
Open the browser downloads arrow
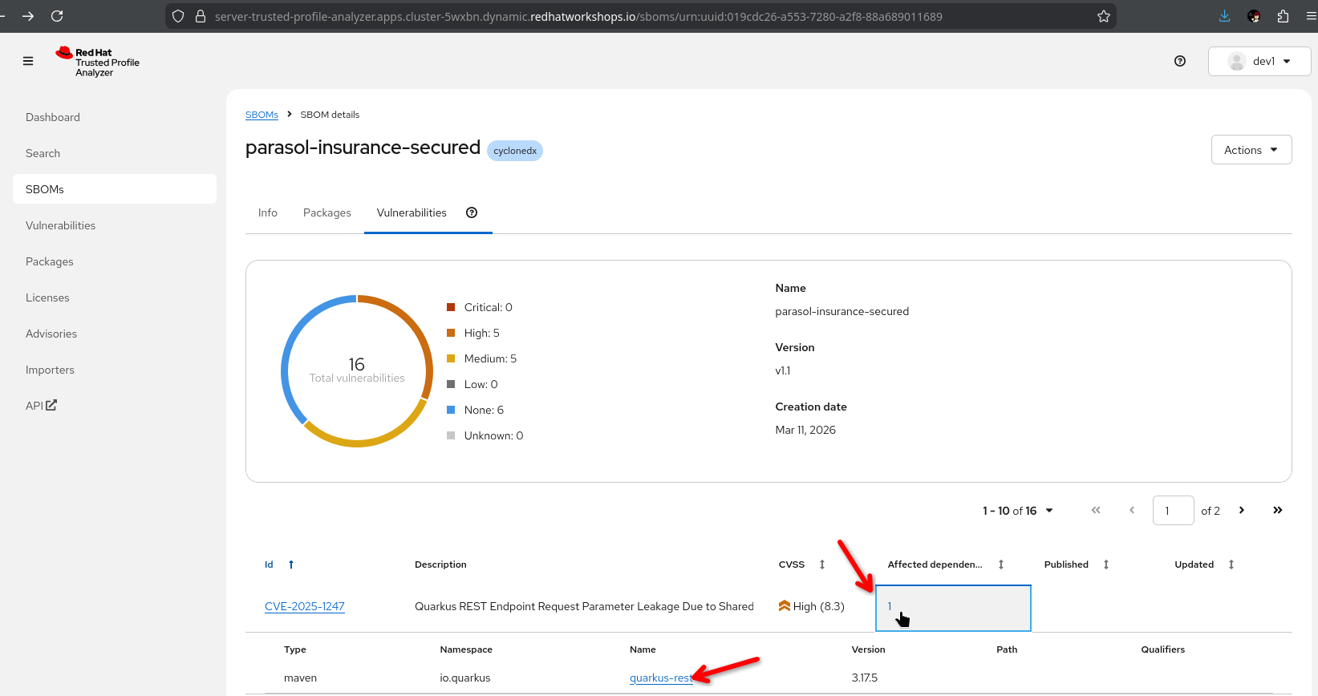point(1225,16)
